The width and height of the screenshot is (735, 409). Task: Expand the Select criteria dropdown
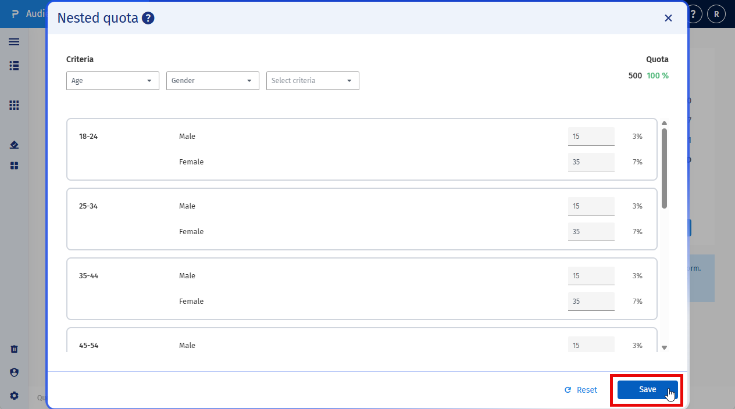(312, 81)
